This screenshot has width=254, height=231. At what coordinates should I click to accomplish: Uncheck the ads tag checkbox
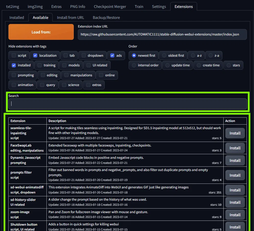112,55
